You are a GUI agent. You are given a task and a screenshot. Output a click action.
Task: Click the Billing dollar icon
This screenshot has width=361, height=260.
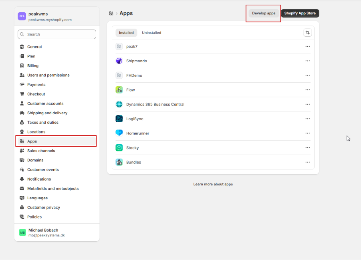pos(22,65)
